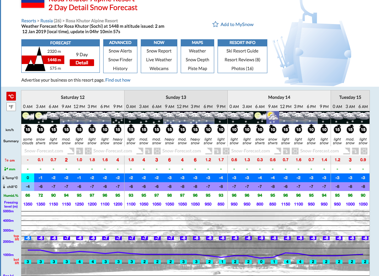Image resolution: width=379 pixels, height=276 pixels.
Task: Follow the Resorts breadcrumb link
Action: click(28, 21)
